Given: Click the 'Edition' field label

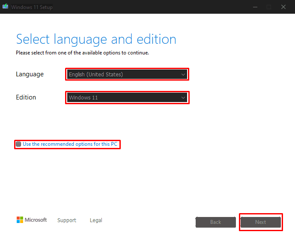Looking at the screenshot, I should 26,97.
